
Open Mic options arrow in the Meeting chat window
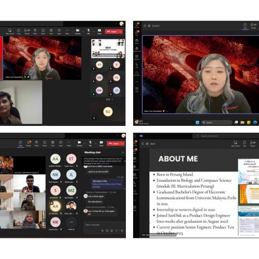point(95,143)
